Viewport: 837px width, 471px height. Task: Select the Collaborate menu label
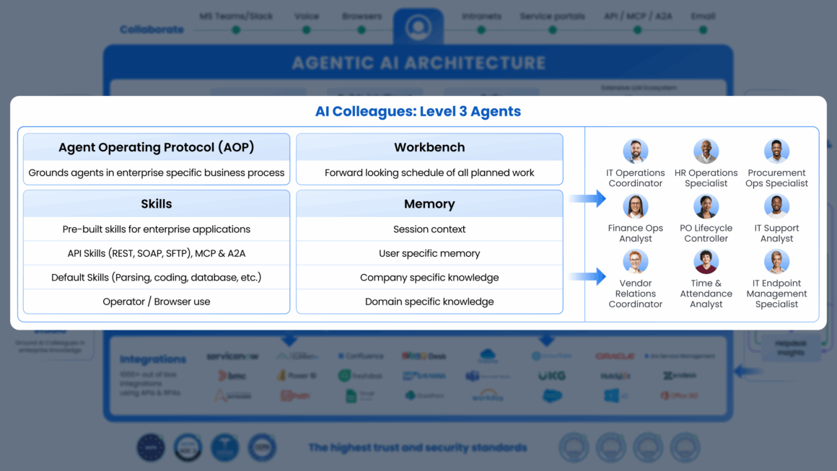(x=152, y=30)
